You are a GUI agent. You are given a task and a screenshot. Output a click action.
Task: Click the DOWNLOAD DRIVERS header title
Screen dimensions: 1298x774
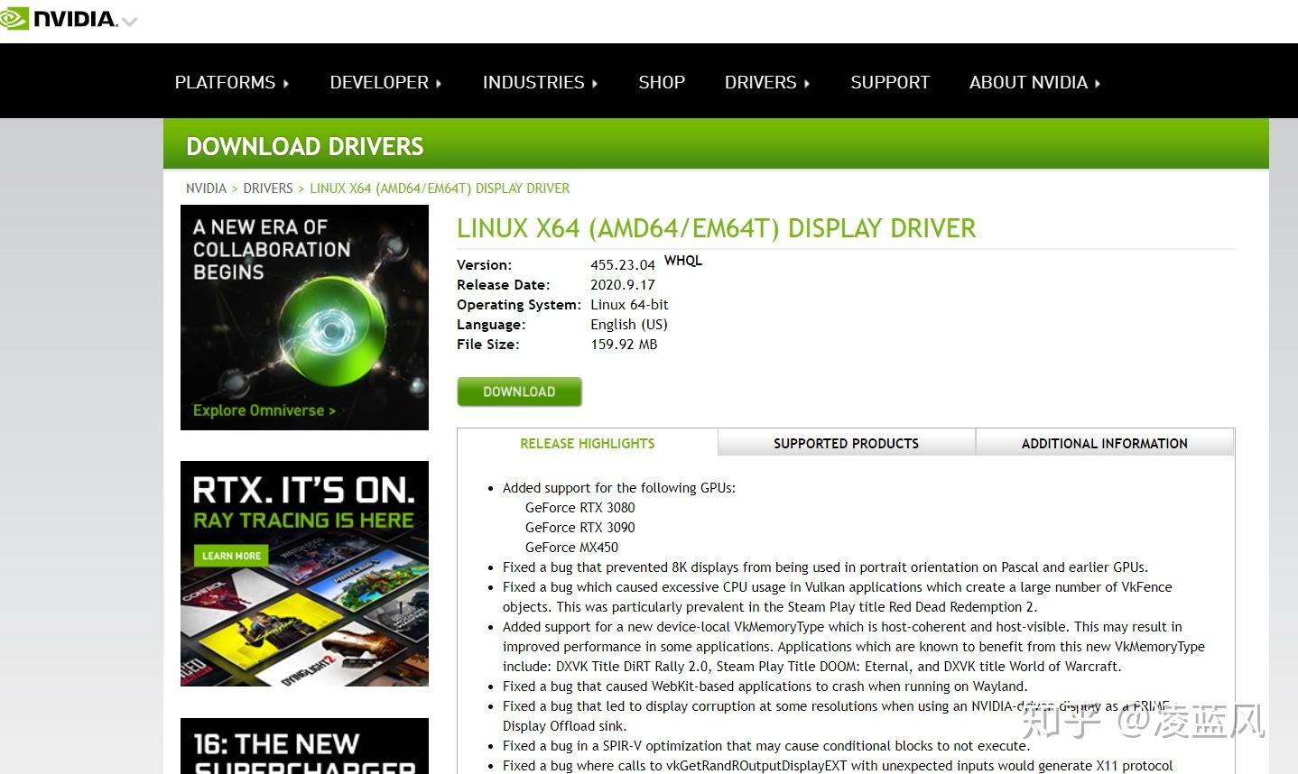305,146
